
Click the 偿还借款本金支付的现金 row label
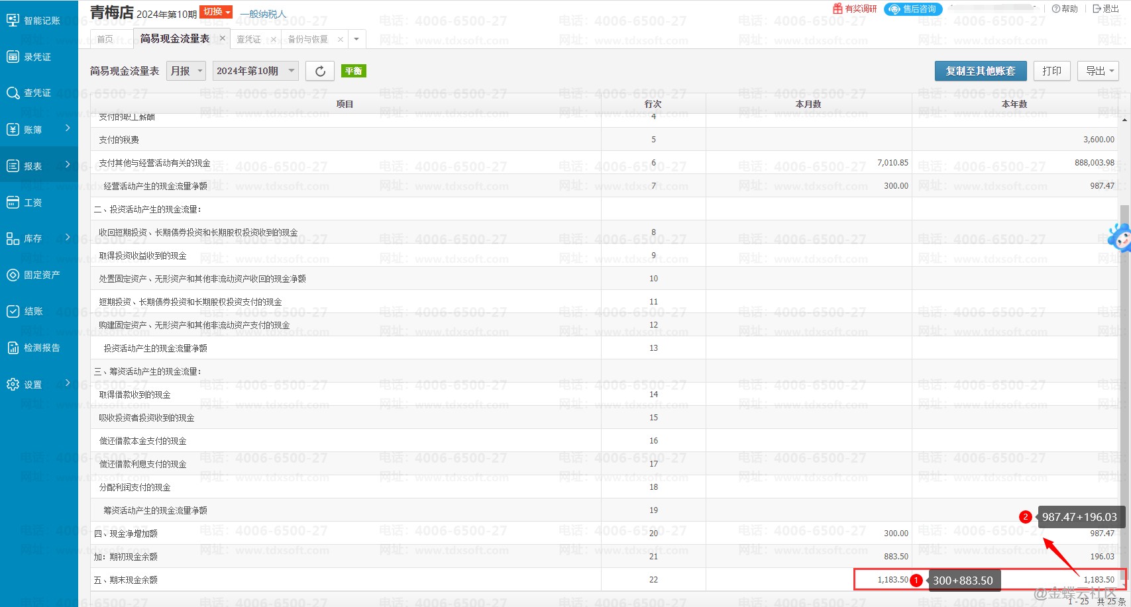pyautogui.click(x=142, y=441)
